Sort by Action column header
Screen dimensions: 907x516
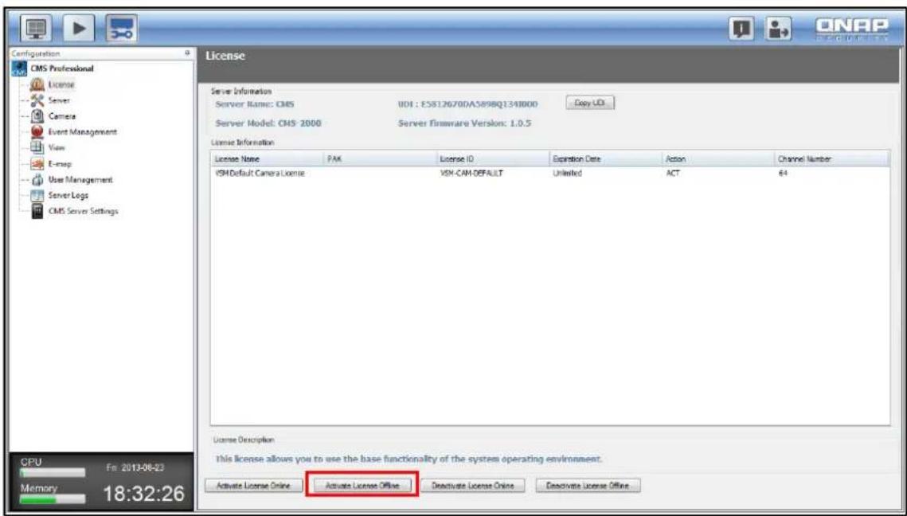click(x=720, y=158)
